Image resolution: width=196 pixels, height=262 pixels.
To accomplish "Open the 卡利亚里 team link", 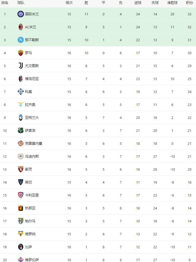I will [x=32, y=195].
